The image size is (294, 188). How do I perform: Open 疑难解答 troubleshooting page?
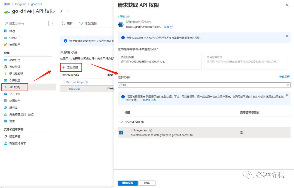click(x=15, y=137)
